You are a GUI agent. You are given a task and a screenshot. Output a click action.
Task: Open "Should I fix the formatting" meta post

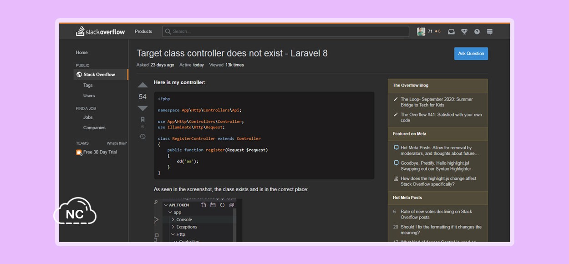pos(441,230)
